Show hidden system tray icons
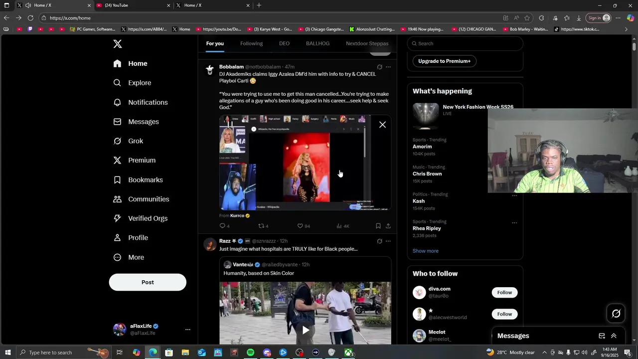The image size is (638, 359). click(544, 353)
